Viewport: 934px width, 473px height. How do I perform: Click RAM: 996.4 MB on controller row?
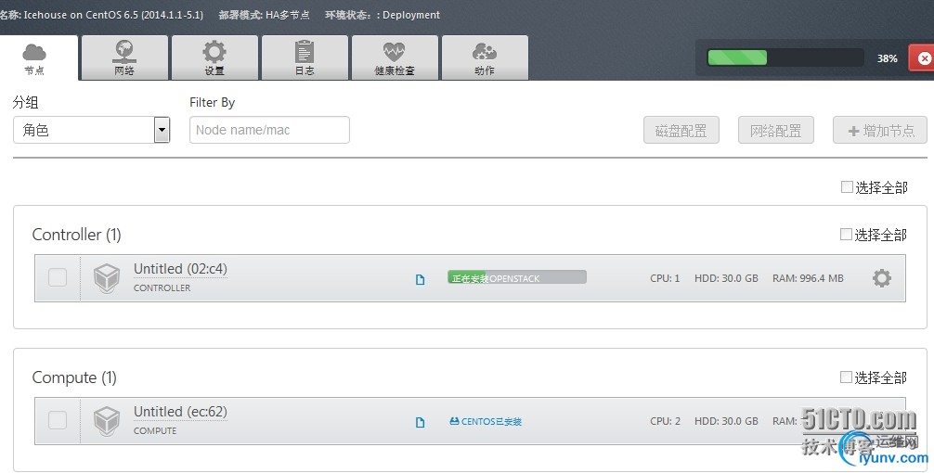808,278
